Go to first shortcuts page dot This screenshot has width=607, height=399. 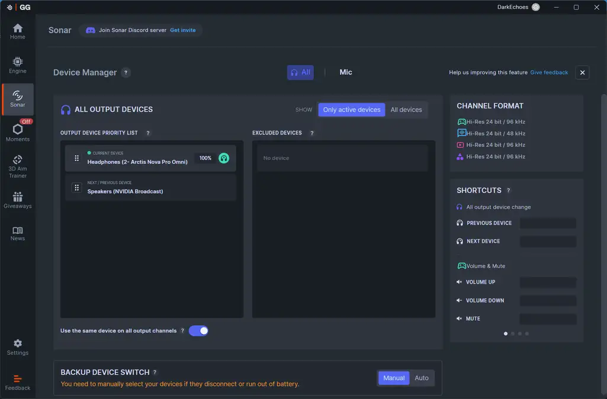point(506,334)
